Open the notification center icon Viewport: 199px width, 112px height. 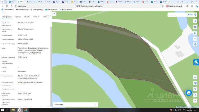click(195, 110)
